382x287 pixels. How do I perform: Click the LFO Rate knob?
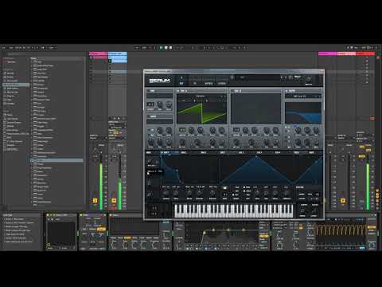[257, 194]
